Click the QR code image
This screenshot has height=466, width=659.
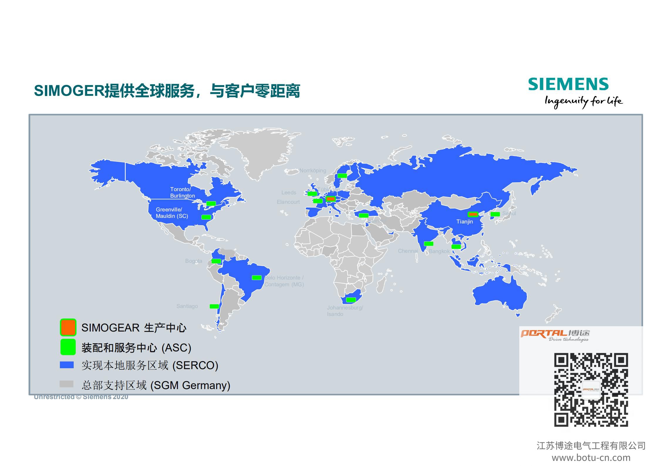coord(591,390)
